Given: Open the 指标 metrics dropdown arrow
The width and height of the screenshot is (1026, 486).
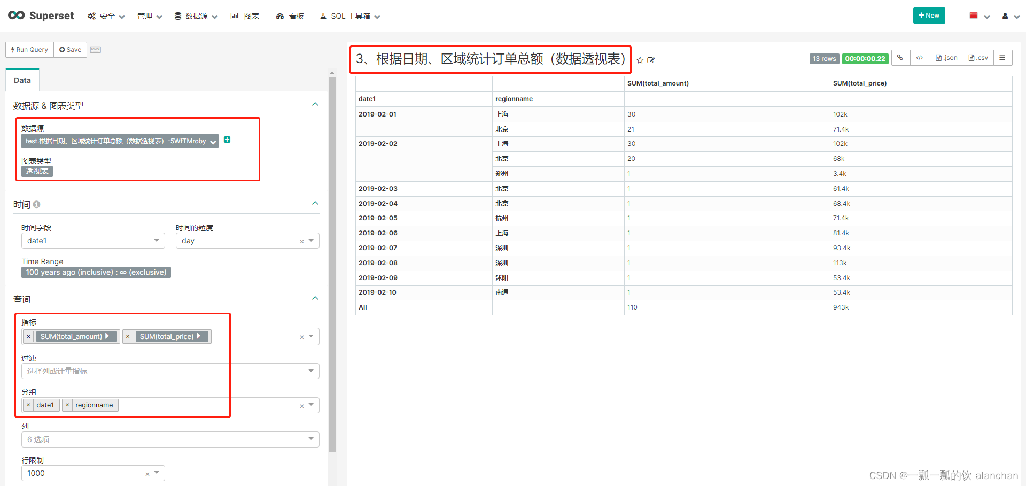Looking at the screenshot, I should click(x=312, y=336).
